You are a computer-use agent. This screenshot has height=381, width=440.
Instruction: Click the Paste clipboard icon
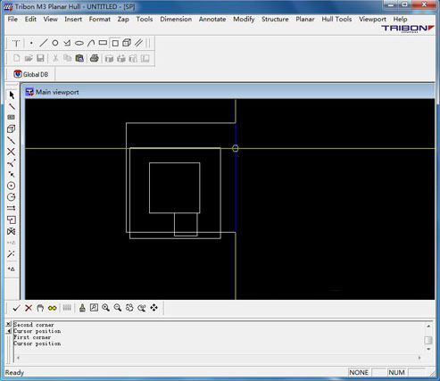click(x=79, y=58)
